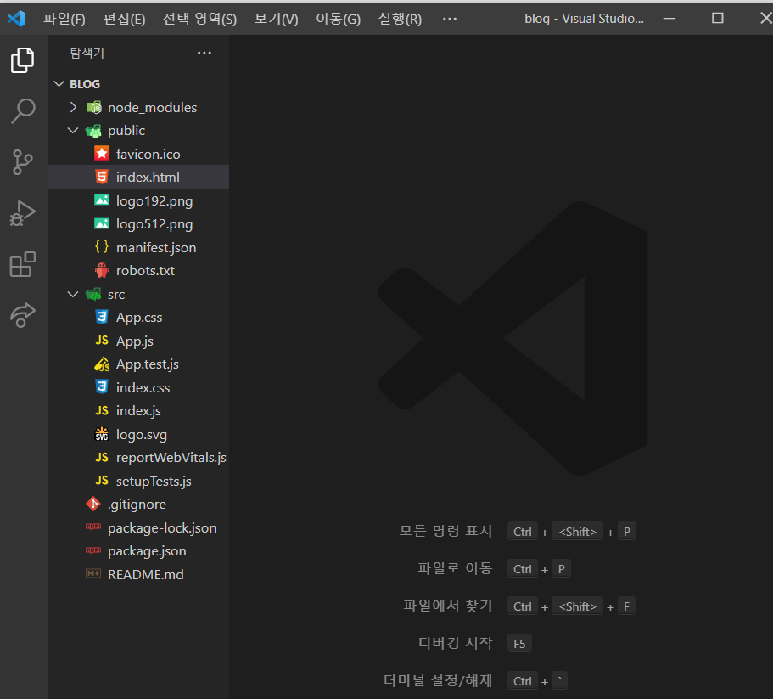Open the Explorer view in activity bar
The image size is (773, 699).
coord(23,60)
